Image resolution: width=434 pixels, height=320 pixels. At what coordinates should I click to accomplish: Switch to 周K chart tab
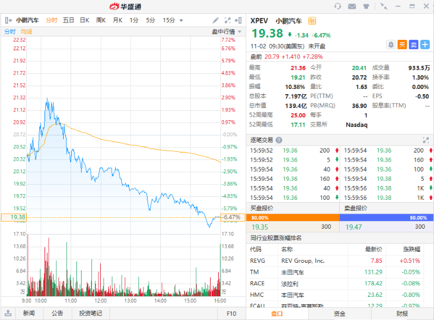[101, 20]
